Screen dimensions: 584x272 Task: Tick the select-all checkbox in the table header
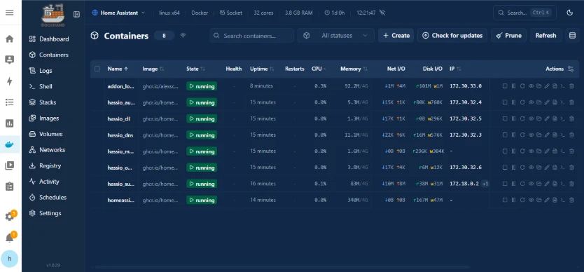tap(97, 69)
